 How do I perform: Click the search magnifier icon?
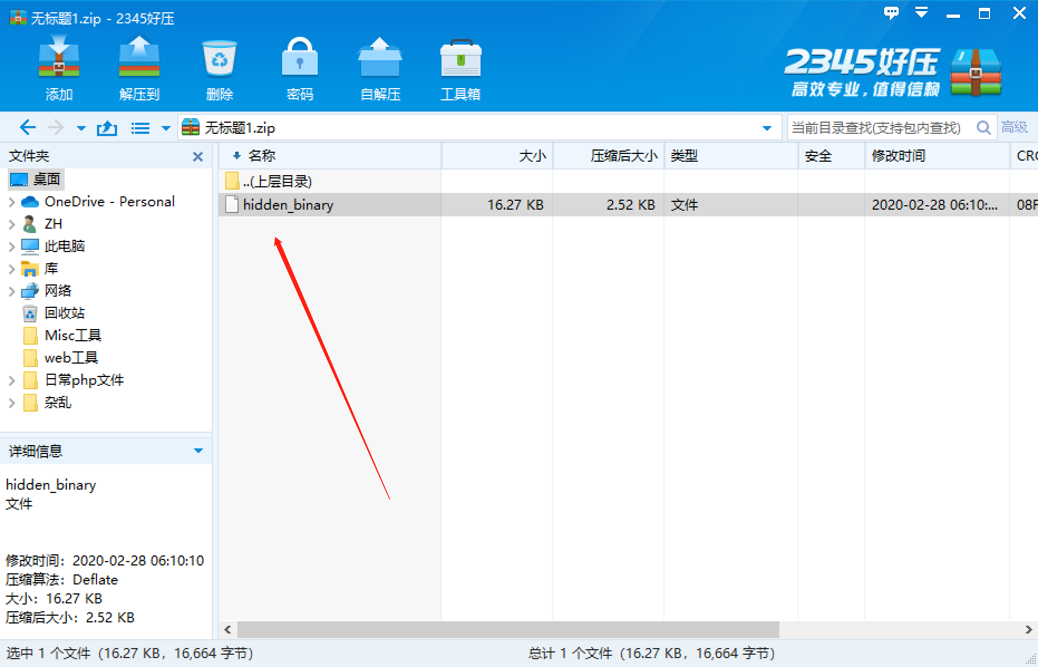983,127
